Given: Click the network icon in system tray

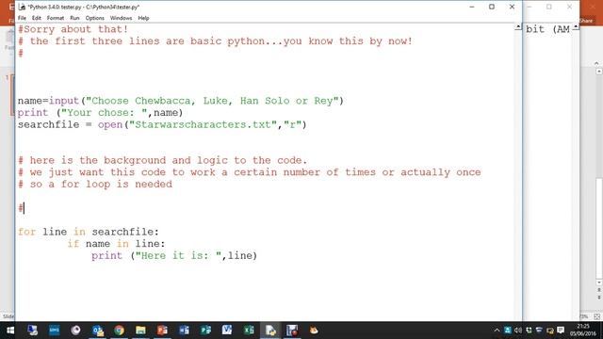Looking at the screenshot, I should pos(539,331).
